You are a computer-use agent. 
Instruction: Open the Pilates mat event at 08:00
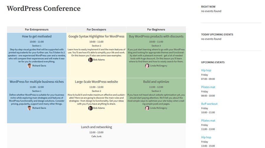click(x=208, y=87)
